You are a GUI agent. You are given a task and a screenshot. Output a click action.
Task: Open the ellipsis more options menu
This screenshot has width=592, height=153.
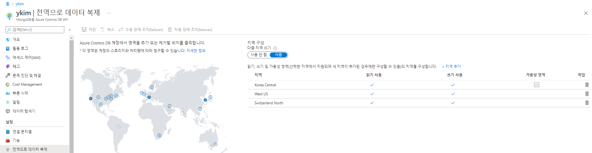tap(109, 13)
